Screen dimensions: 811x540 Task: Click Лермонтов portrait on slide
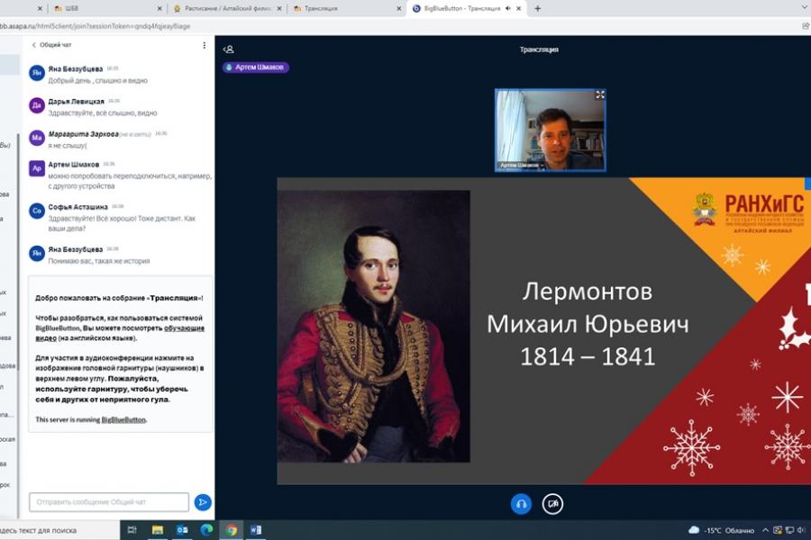374,326
